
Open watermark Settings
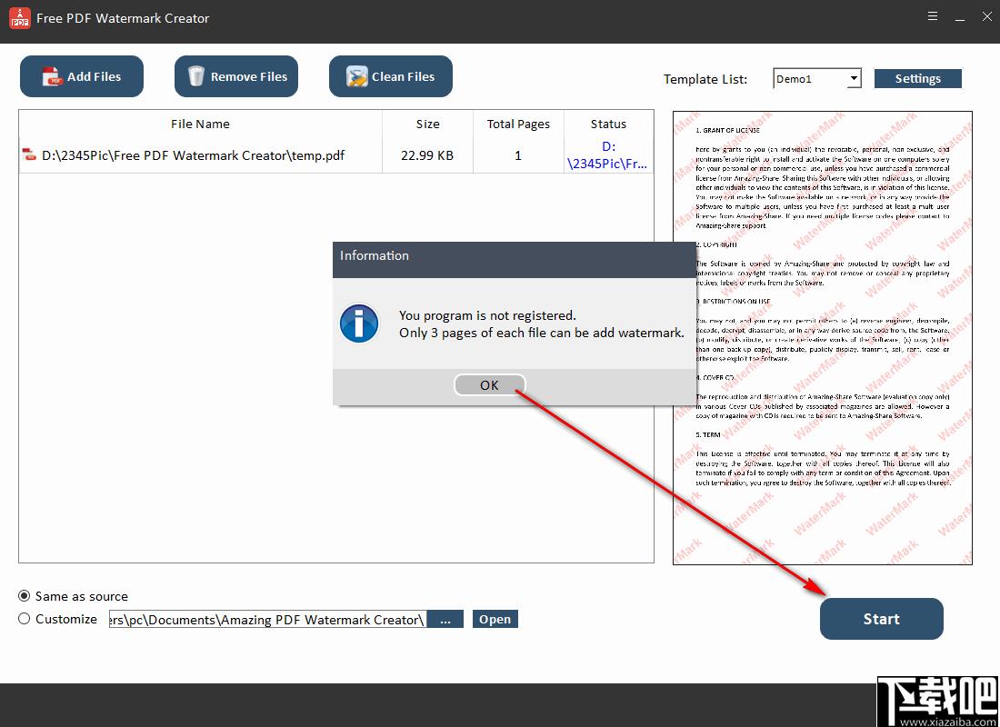click(918, 78)
